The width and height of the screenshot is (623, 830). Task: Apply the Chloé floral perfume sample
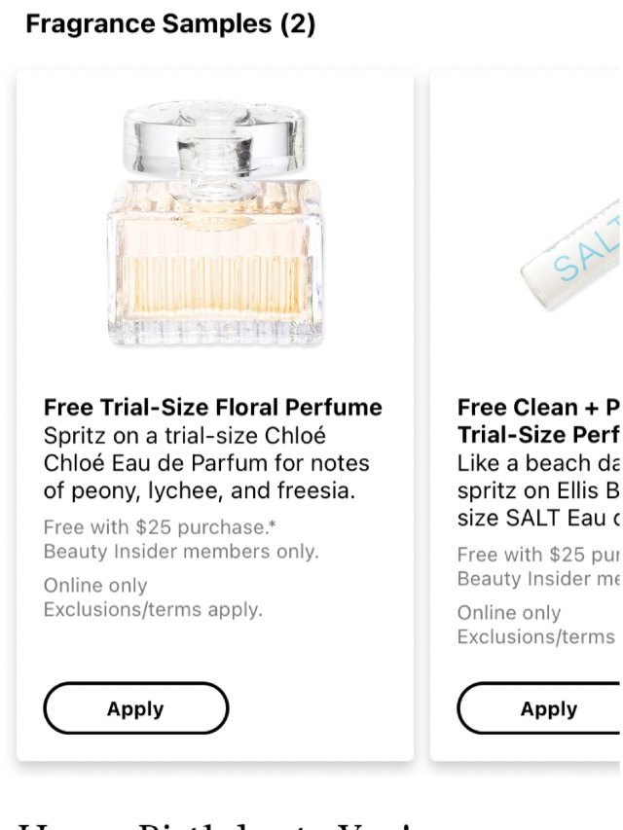click(135, 708)
